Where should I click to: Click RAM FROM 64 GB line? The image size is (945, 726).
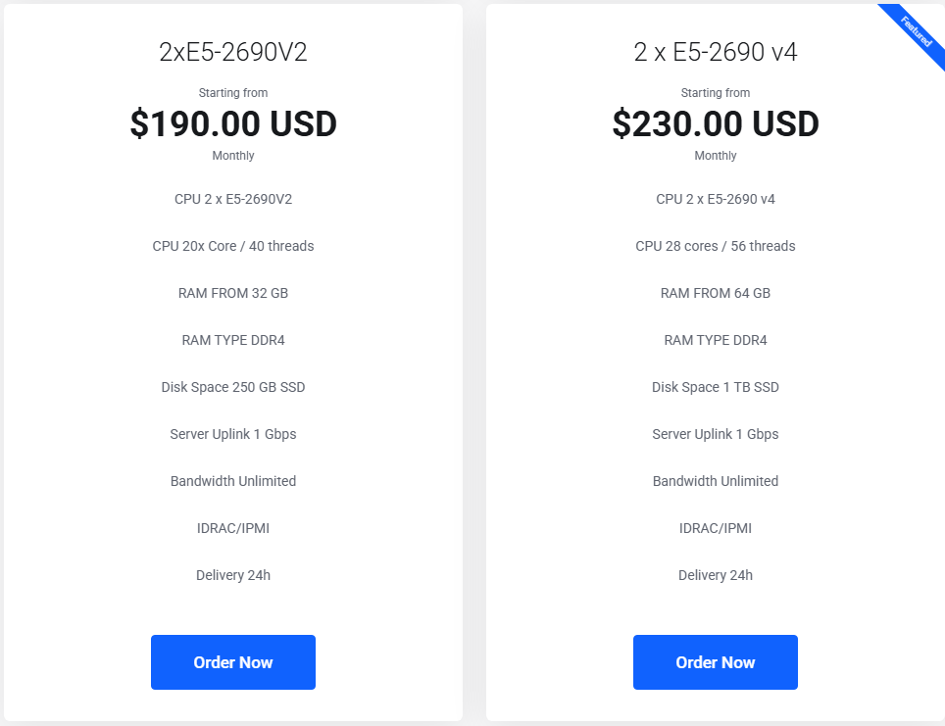(716, 293)
